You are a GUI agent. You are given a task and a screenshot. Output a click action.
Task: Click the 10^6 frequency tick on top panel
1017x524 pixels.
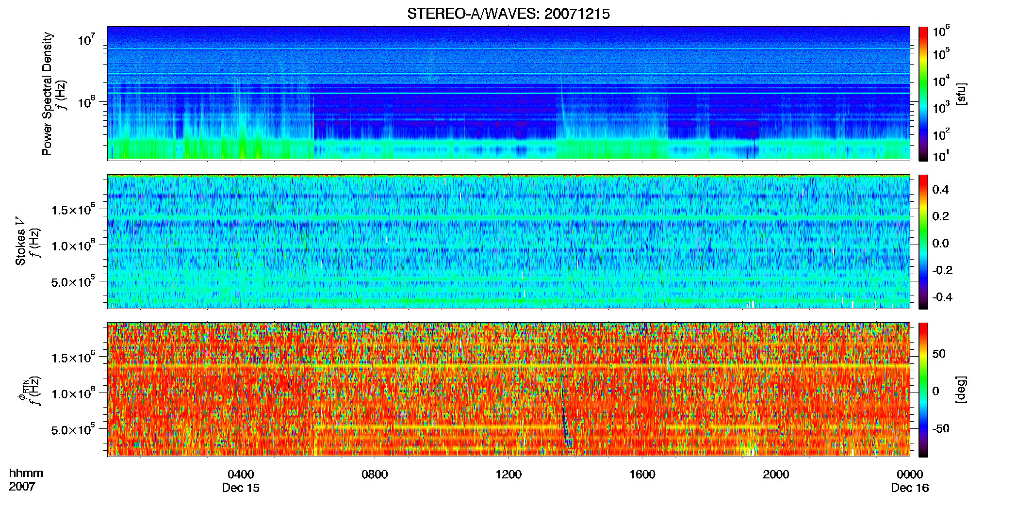(87, 101)
